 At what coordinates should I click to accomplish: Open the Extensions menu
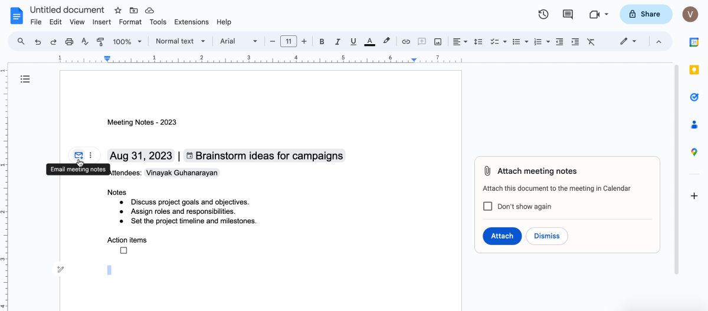[191, 22]
